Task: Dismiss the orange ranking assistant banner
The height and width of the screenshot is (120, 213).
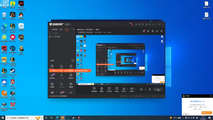Action: coord(89,71)
